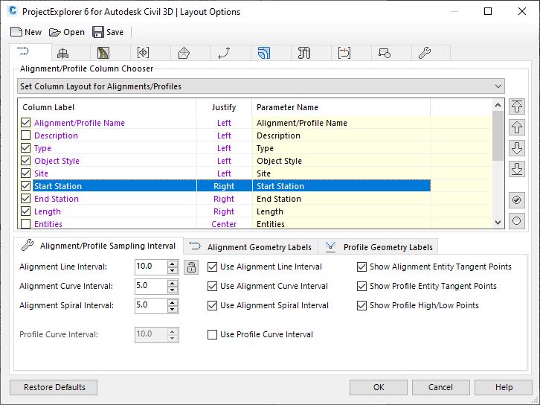Click the Alignment Spiral Interval input field

[x=151, y=305]
